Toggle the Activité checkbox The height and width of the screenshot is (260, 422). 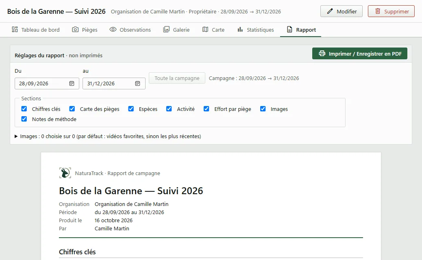click(169, 108)
